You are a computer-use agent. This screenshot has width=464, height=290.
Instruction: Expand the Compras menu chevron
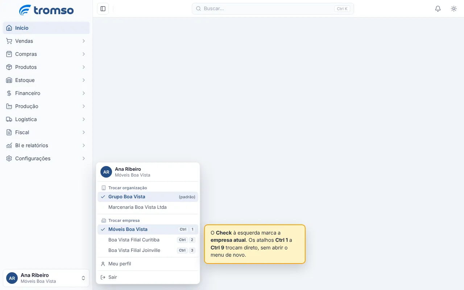(84, 54)
